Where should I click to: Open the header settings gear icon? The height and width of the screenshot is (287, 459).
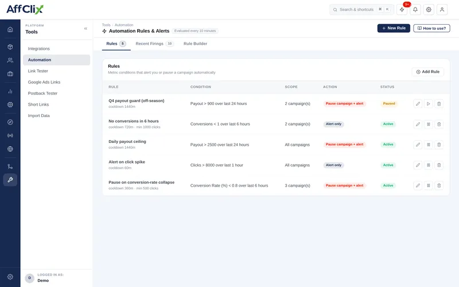point(429,10)
